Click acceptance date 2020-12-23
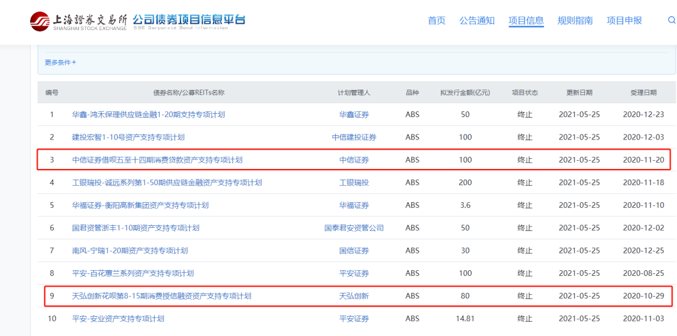677x336 pixels. [644, 115]
